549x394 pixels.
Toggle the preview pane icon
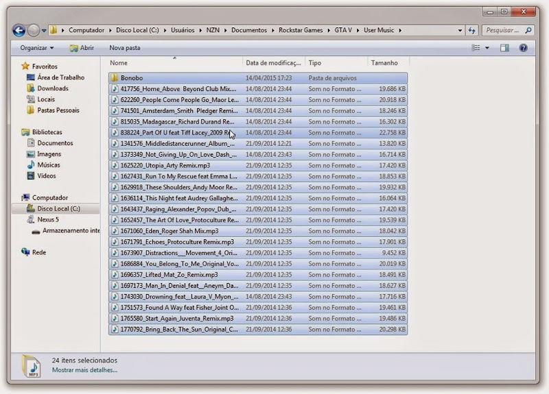tap(504, 48)
